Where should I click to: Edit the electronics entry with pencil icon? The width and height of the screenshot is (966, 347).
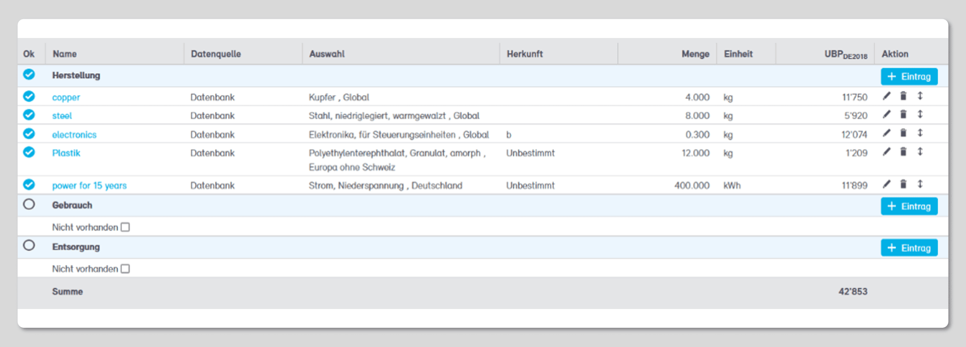click(x=886, y=133)
